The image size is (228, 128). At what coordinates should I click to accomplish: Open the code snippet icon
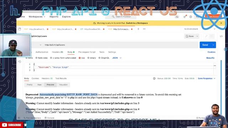tap(221, 36)
